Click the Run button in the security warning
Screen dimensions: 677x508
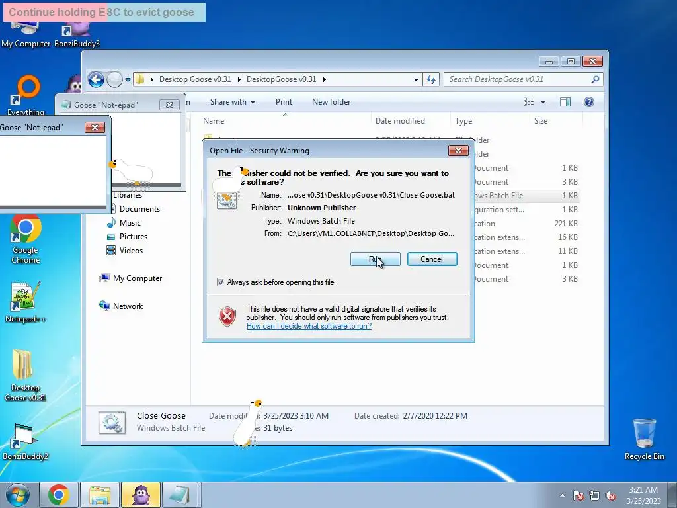click(376, 259)
